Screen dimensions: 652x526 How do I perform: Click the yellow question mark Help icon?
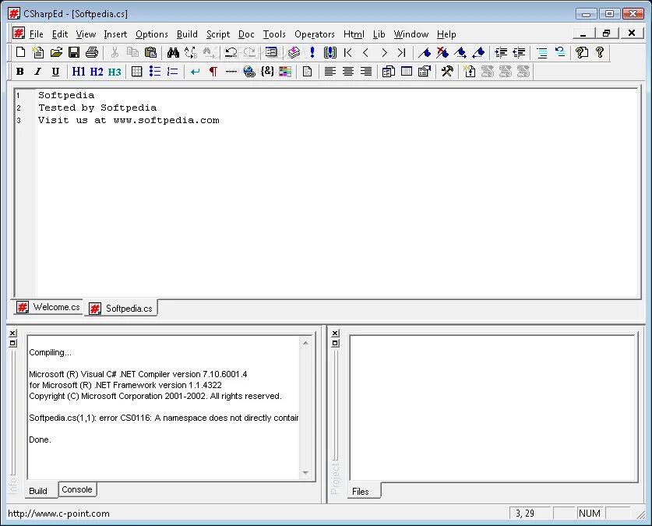tap(600, 52)
